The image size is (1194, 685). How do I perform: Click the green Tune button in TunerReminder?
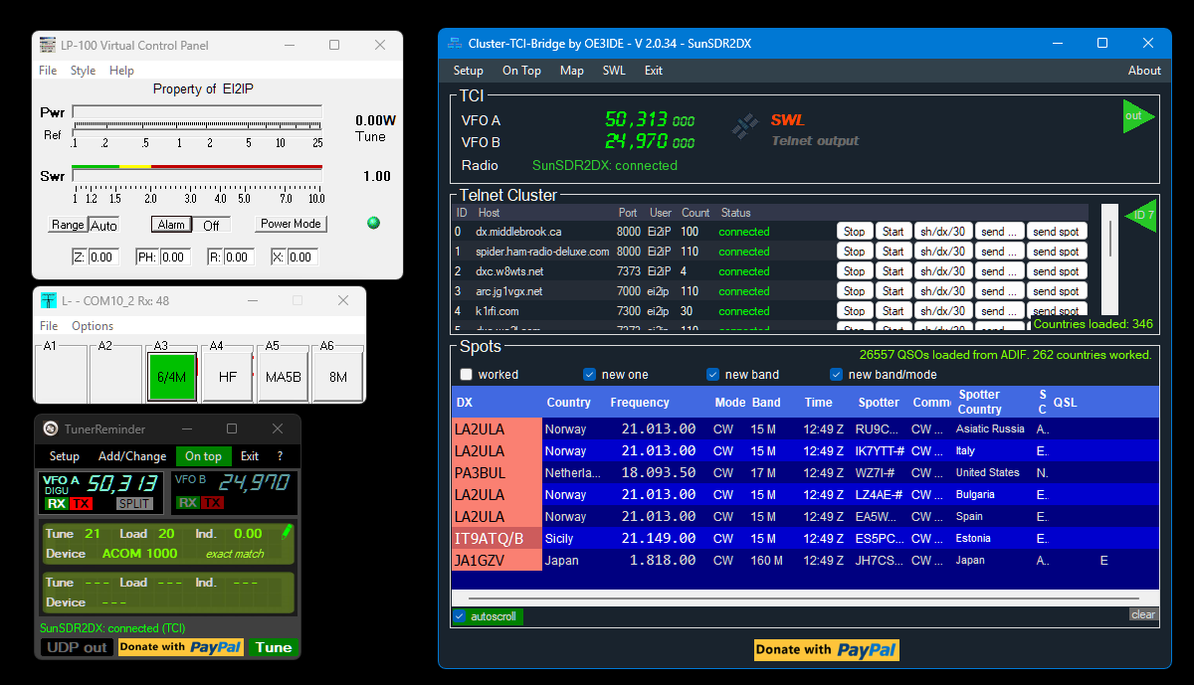click(x=274, y=647)
